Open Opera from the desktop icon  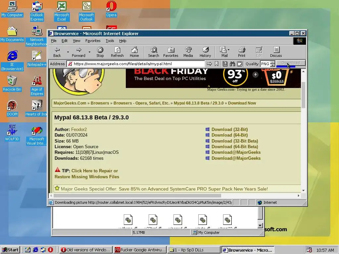pos(111,9)
